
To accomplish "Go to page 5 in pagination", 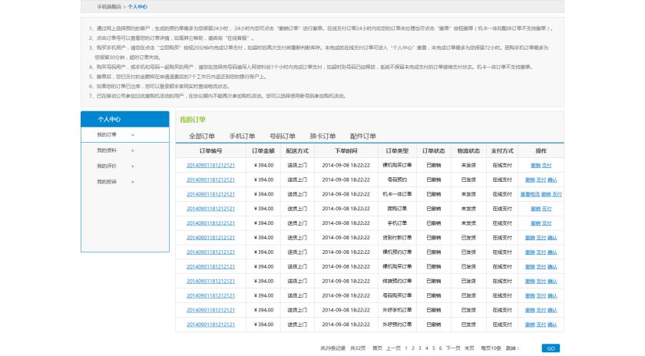I will tap(433, 348).
